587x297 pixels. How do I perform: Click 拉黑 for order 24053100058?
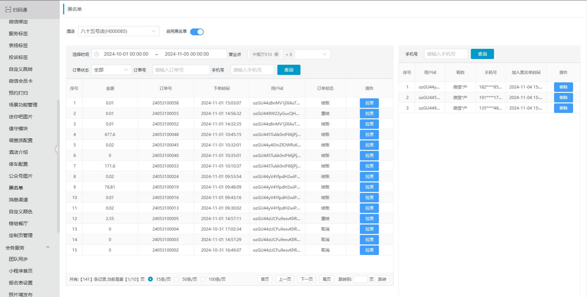[x=369, y=103]
